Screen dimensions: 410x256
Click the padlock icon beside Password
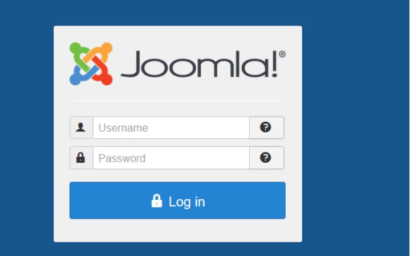coord(80,158)
